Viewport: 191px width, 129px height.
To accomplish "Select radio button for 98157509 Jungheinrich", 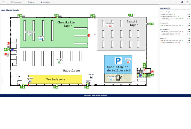I will point(187,25).
